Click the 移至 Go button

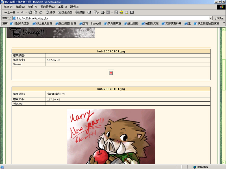(x=219, y=18)
